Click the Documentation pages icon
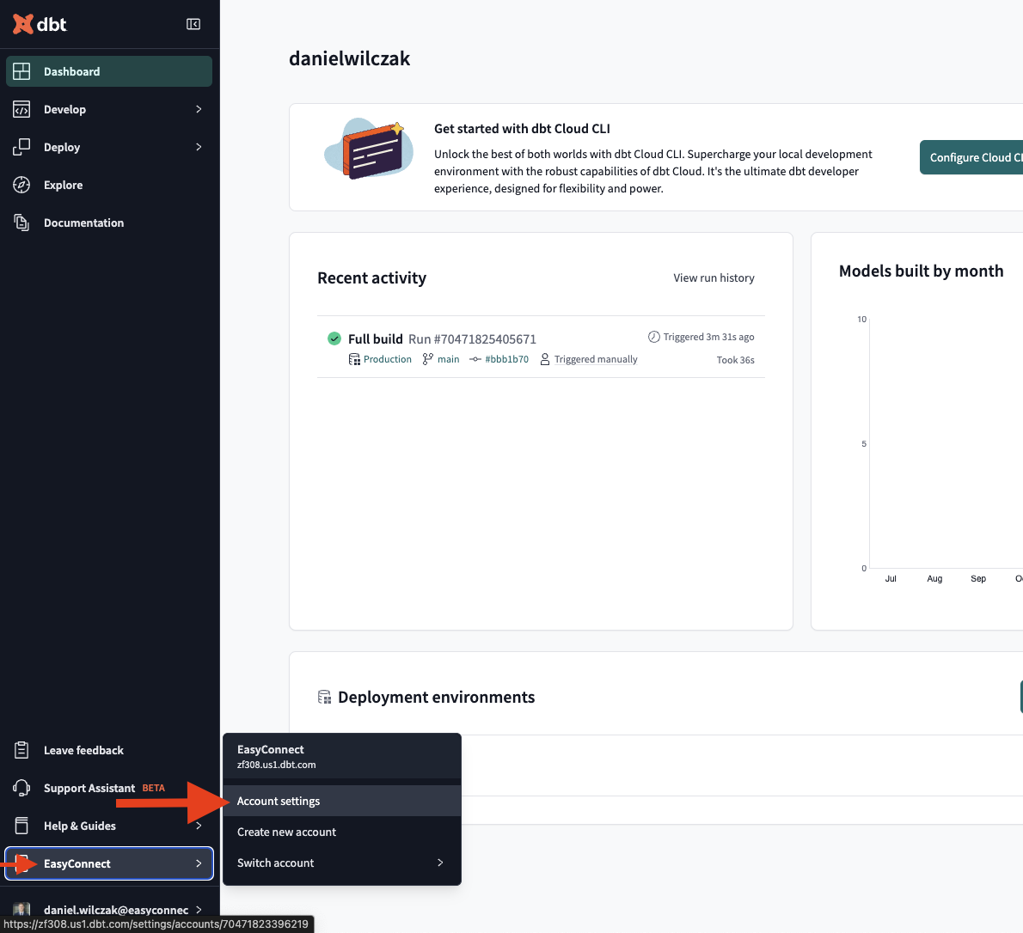The image size is (1023, 933). (21, 223)
